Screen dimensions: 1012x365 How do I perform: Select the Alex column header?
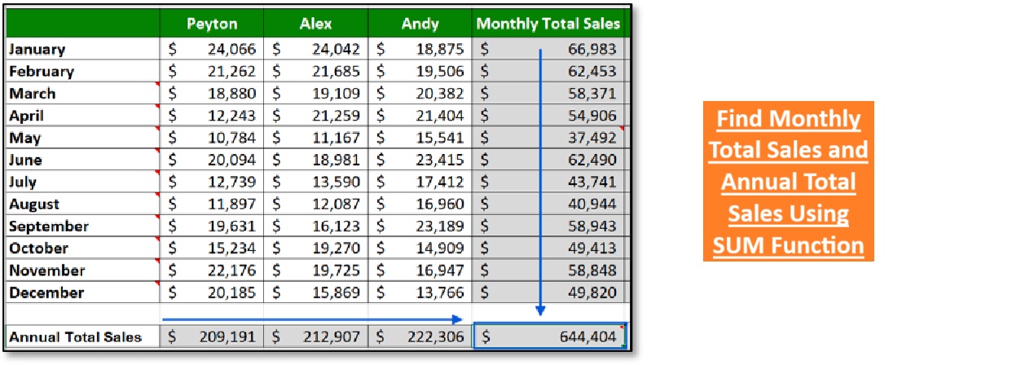point(315,24)
